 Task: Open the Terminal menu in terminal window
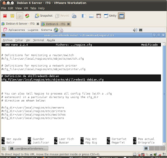pyautogui.click(x=38, y=40)
